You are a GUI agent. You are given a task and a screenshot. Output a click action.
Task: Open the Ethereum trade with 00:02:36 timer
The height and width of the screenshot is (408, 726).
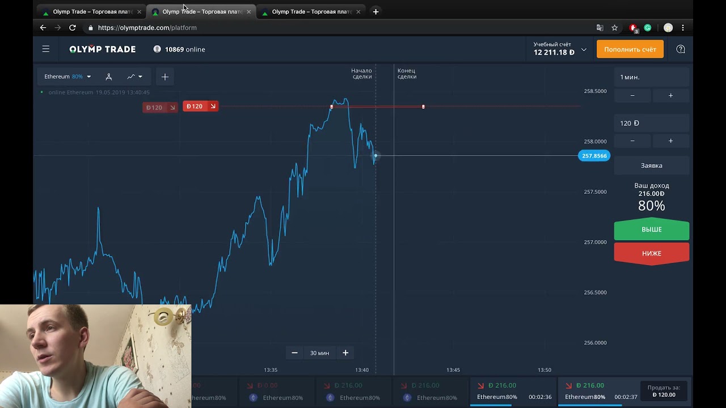tap(513, 391)
